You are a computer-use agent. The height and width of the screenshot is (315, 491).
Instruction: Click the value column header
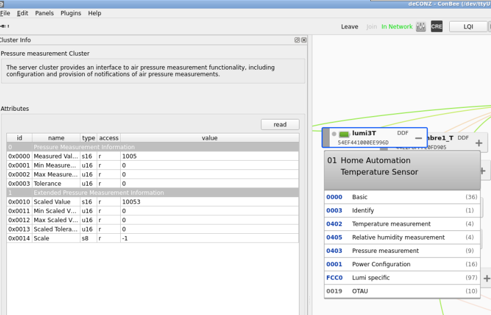pos(210,137)
